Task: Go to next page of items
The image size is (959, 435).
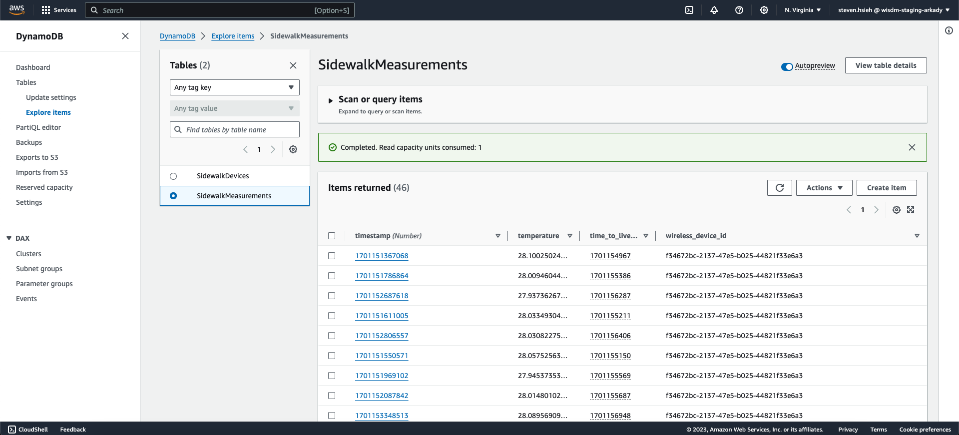Action: (x=876, y=210)
